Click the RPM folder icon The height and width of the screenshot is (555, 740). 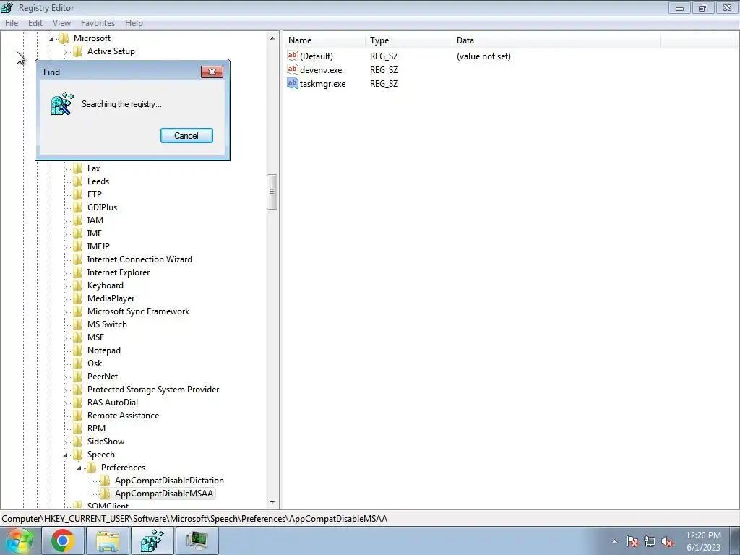click(x=78, y=429)
